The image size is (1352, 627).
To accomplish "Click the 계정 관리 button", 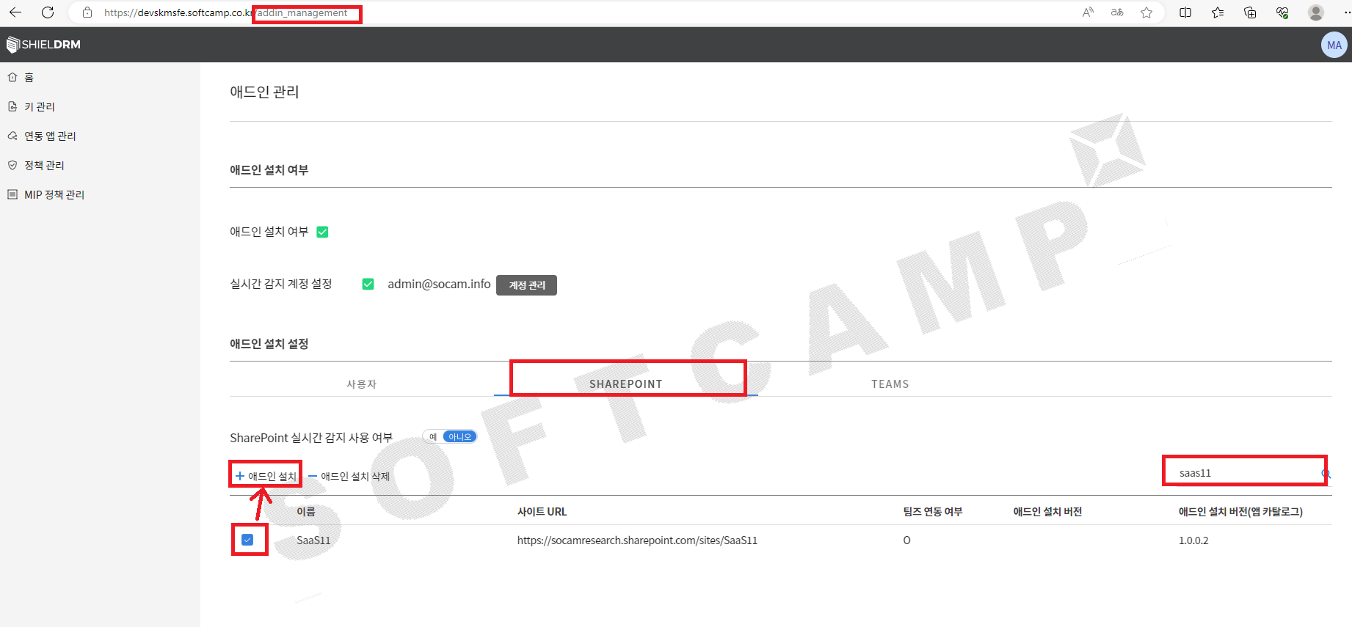I will coord(526,285).
